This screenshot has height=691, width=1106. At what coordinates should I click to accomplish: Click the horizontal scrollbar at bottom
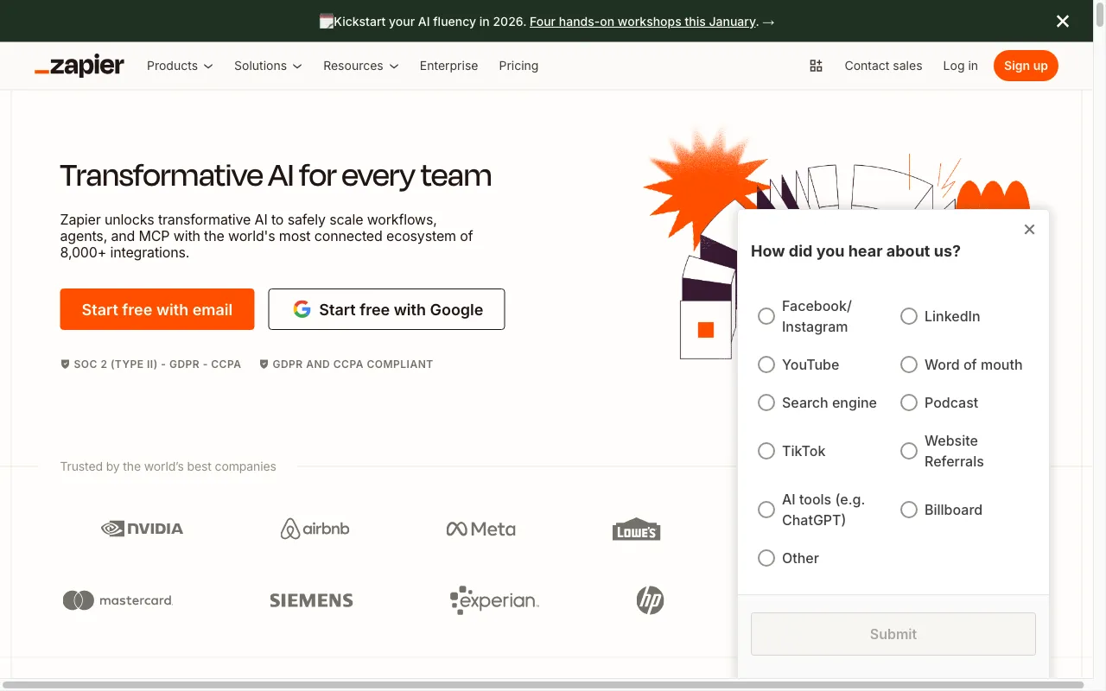point(543,685)
